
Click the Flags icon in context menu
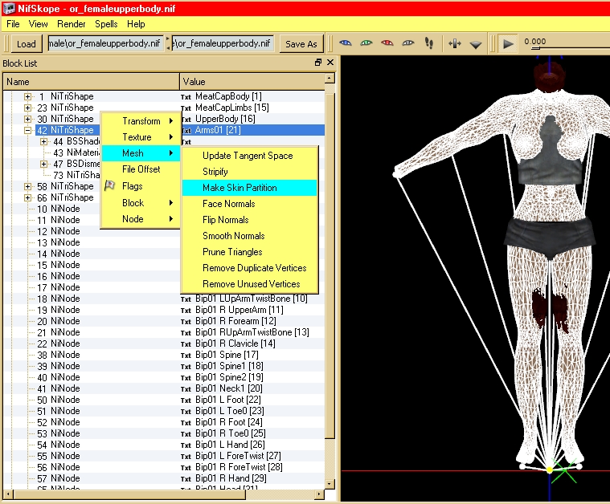tap(110, 185)
